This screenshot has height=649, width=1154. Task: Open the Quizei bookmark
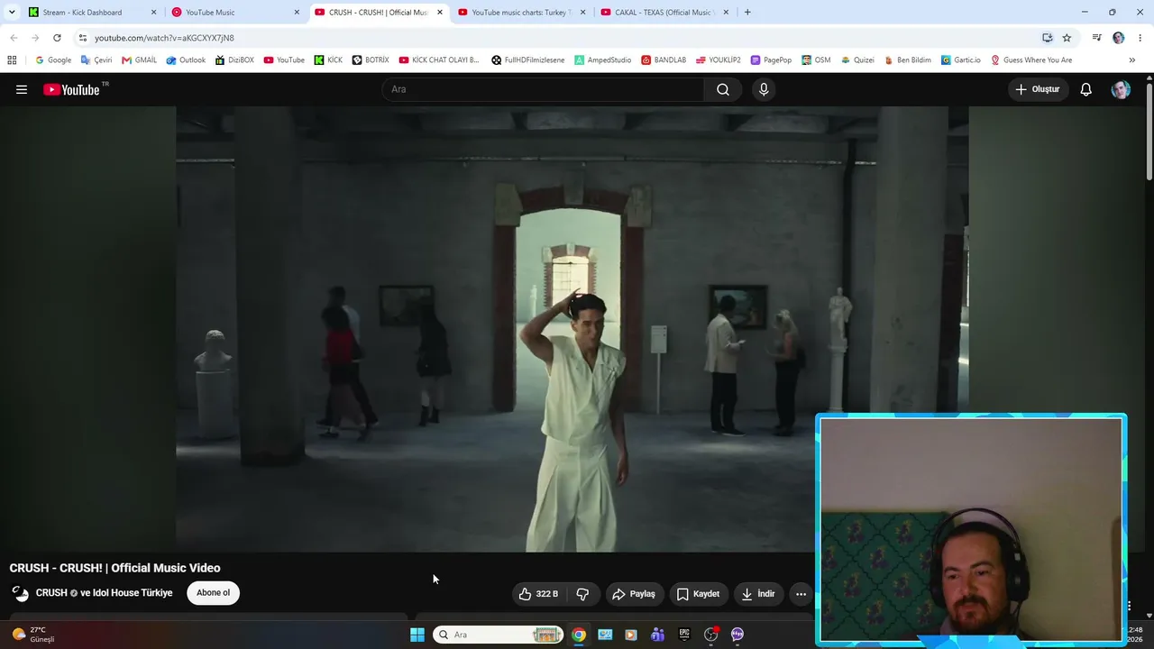pos(857,60)
